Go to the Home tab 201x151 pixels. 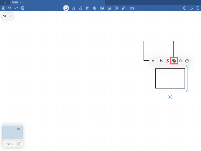5,2
